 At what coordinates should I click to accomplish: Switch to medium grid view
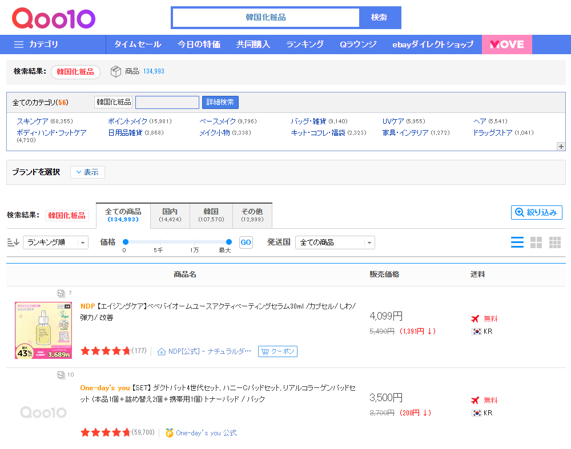536,242
